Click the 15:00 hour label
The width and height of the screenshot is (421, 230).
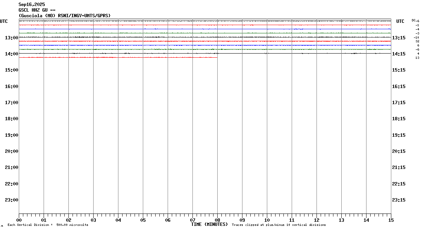[12, 70]
